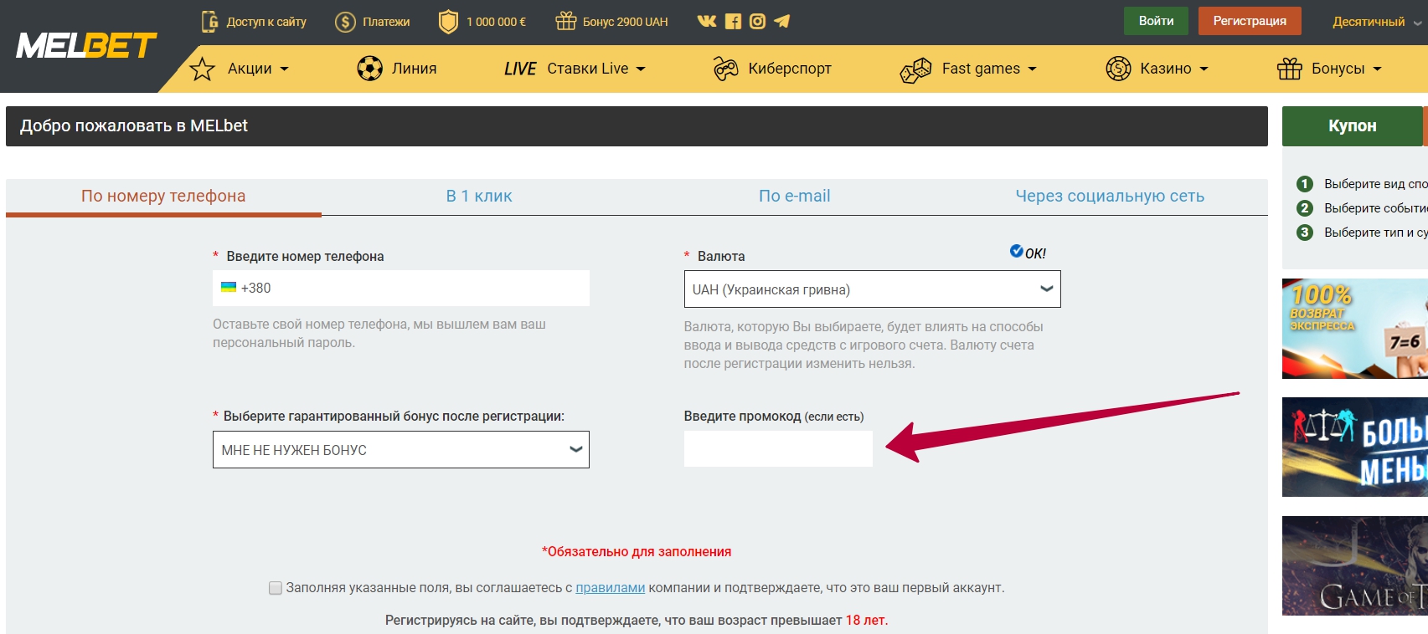Open the 100% возврат экспресса banner
The width and height of the screenshot is (1428, 634).
point(1354,329)
